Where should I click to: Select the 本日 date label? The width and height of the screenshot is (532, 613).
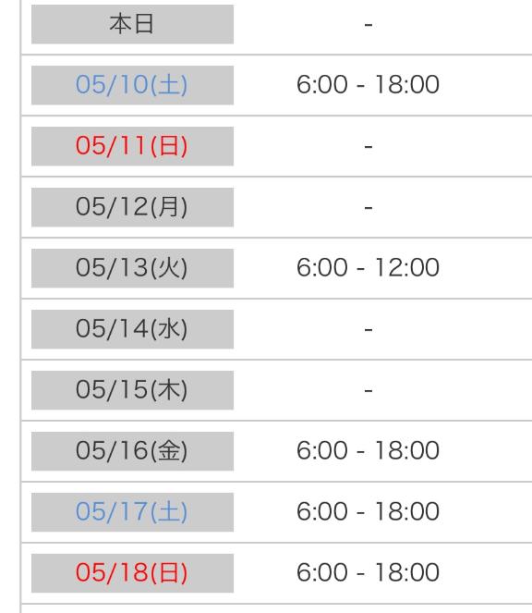point(132,24)
